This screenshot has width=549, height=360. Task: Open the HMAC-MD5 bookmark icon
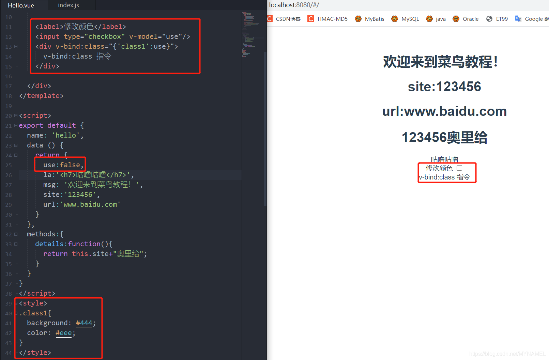(311, 19)
